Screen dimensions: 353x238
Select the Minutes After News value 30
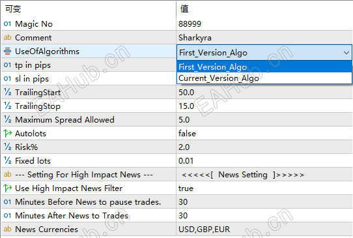pos(183,216)
